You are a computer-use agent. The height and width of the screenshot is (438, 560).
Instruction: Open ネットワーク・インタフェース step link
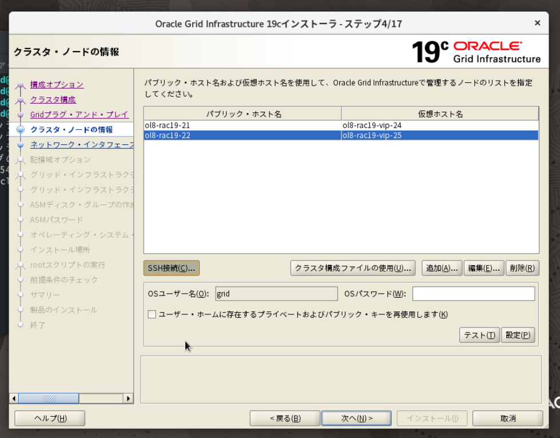coord(82,145)
